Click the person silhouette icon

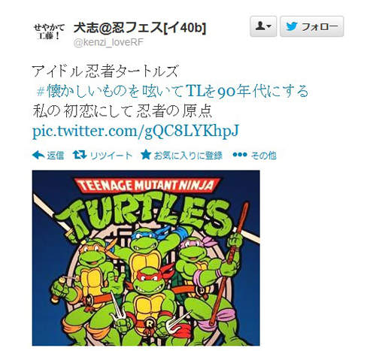[260, 26]
